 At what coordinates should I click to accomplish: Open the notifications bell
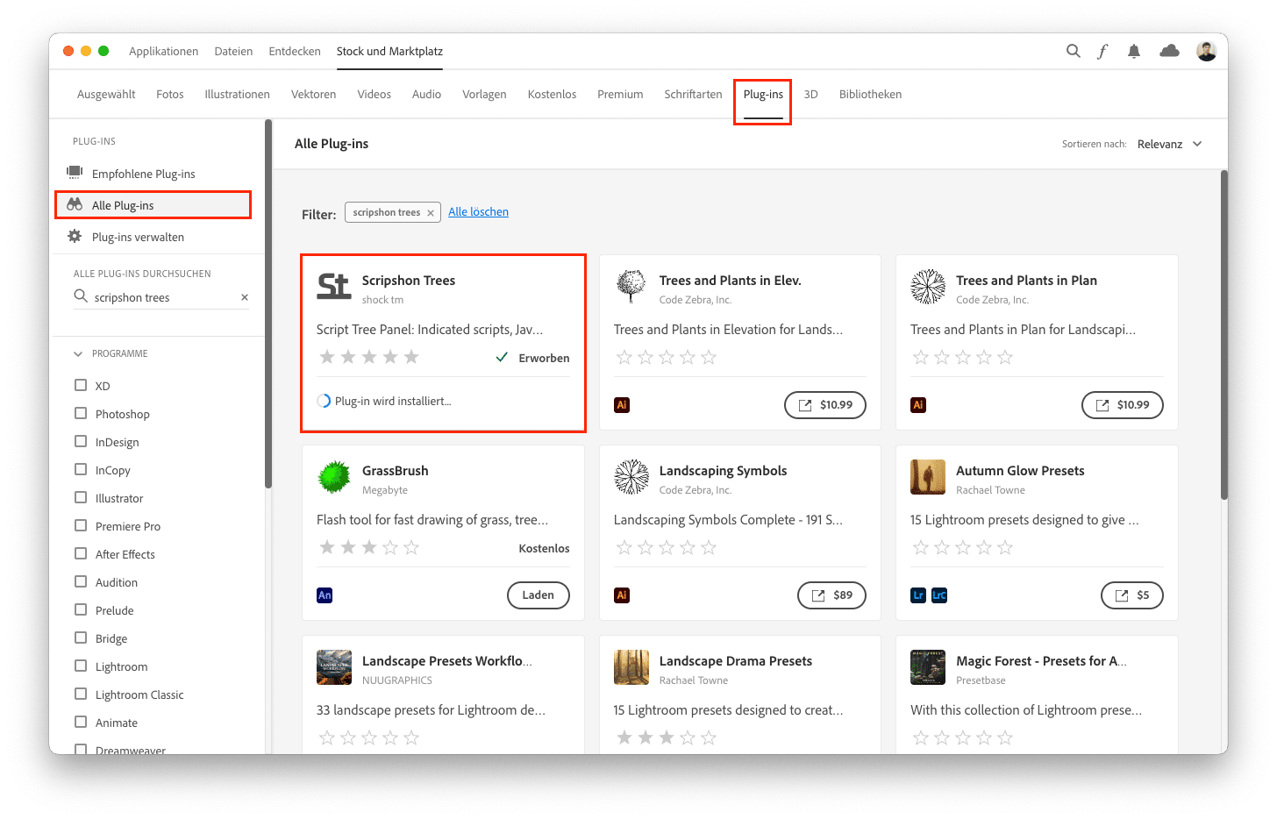click(x=1134, y=51)
